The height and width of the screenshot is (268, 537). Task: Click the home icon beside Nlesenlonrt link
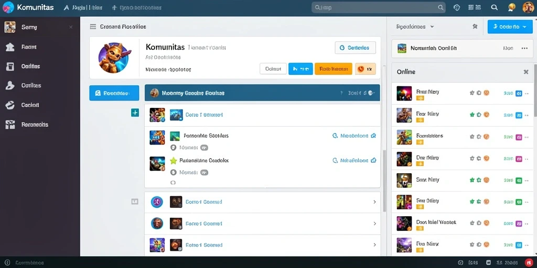pyautogui.click(x=373, y=136)
